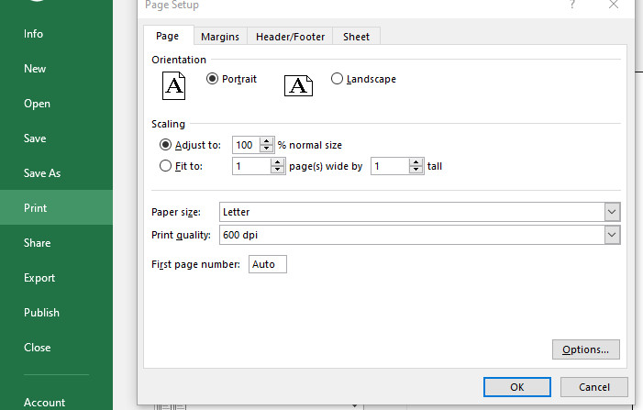Click the portrait page orientation icon
Viewport: 643px width, 410px height.
point(174,85)
